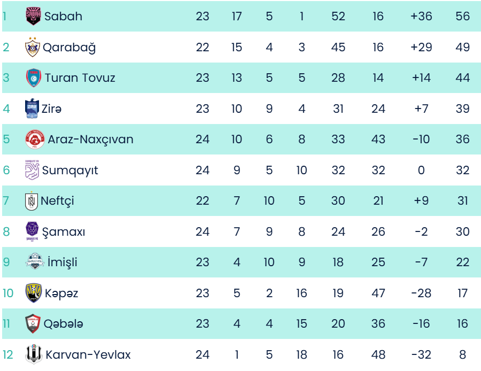Click the Neftçi club crest icon

coord(32,201)
